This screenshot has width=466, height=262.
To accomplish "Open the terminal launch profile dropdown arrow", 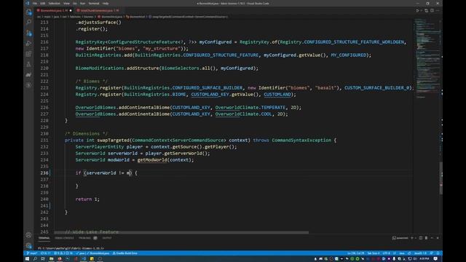I will pyautogui.click(x=416, y=238).
